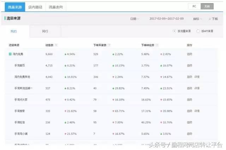Click the 下单转化率 column header

pos(148,45)
